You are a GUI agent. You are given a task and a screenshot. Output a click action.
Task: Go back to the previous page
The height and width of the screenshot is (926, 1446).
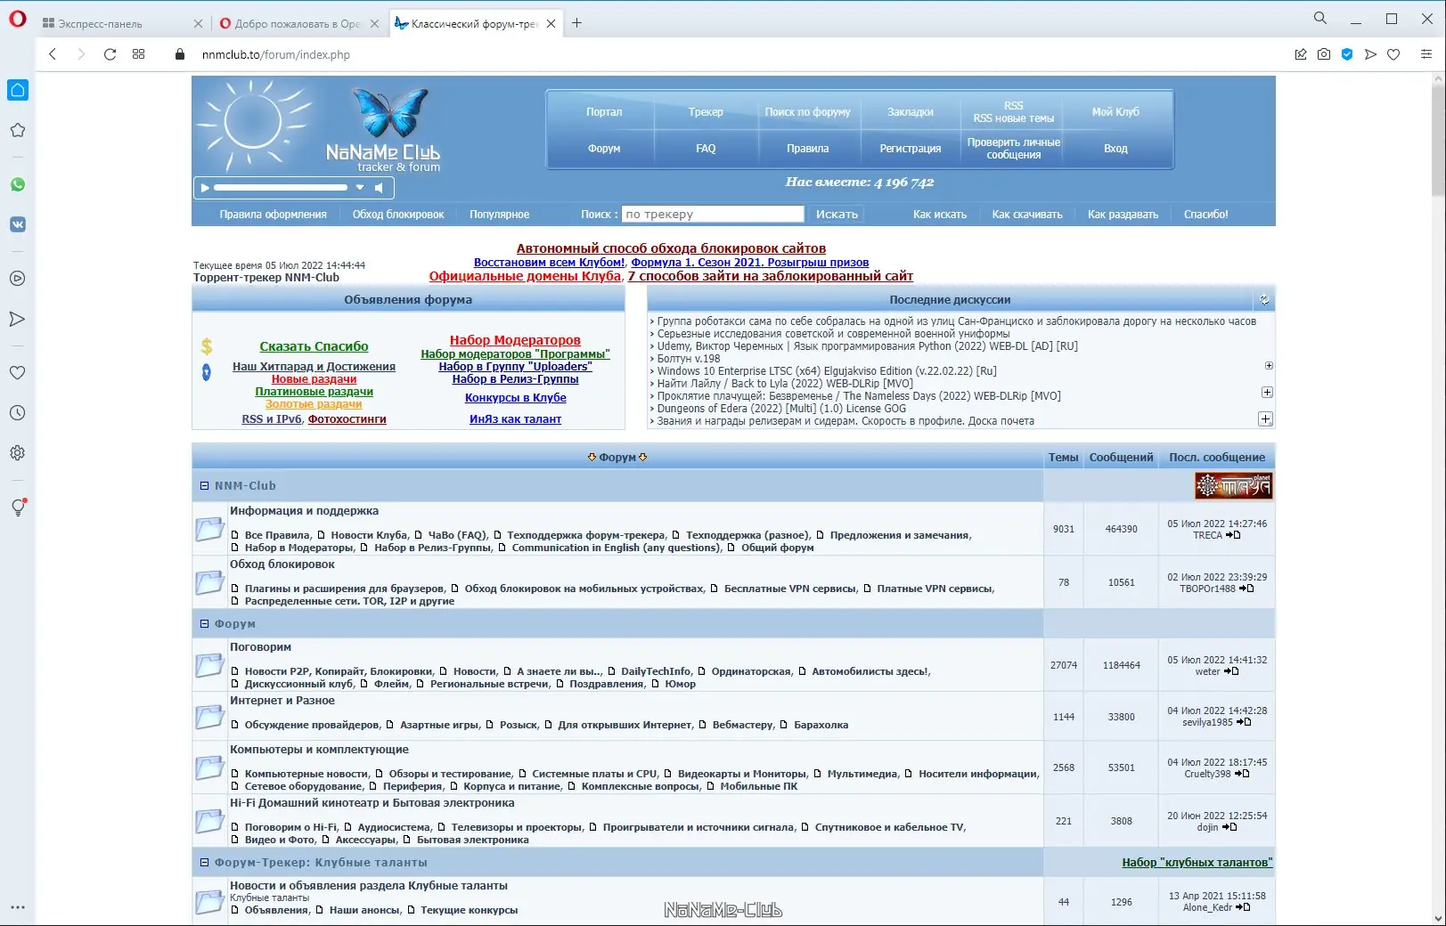point(53,54)
